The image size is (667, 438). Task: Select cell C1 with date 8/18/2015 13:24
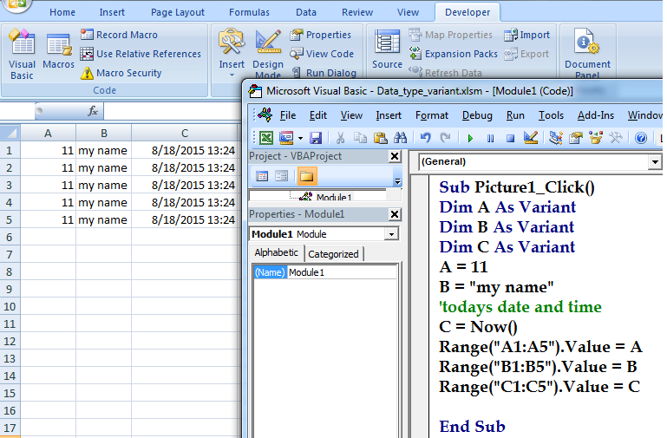point(185,151)
